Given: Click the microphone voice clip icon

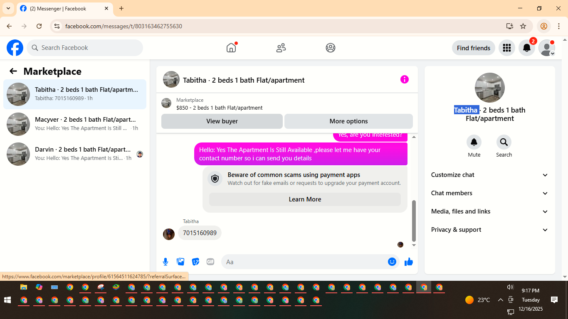Looking at the screenshot, I should (165, 262).
